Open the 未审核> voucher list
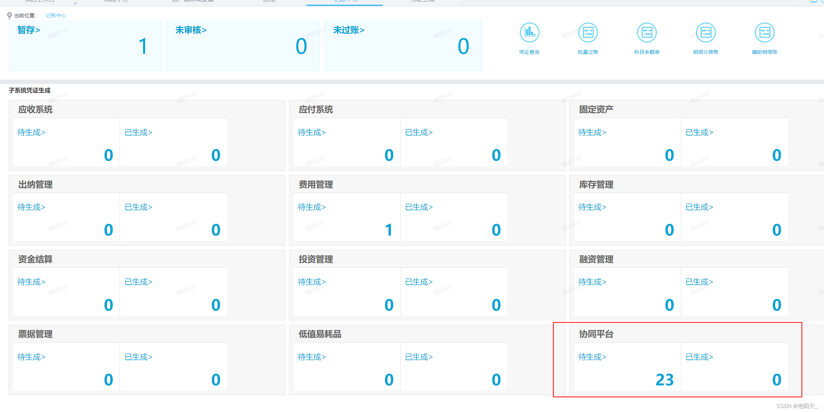Screen dimensions: 824x412 pos(191,30)
